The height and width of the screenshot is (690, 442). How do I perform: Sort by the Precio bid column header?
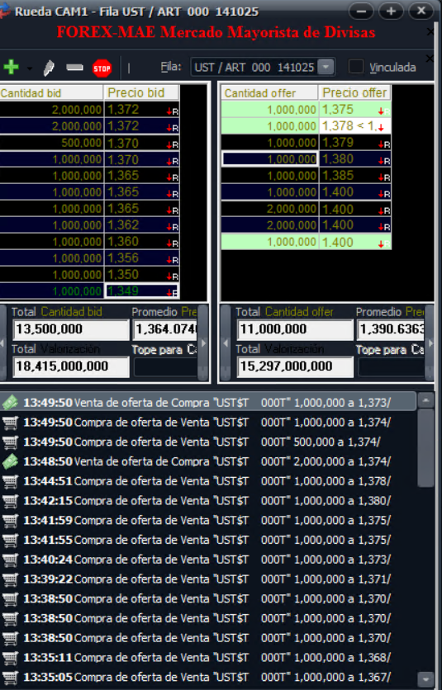tap(141, 92)
